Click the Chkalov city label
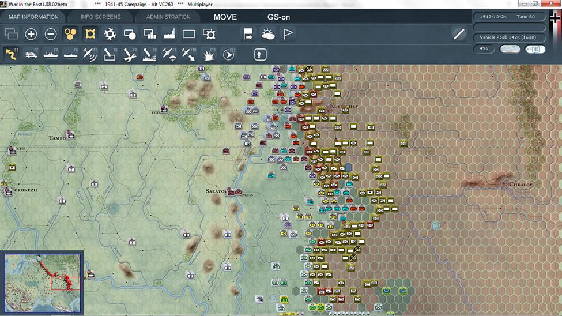 pos(520,185)
